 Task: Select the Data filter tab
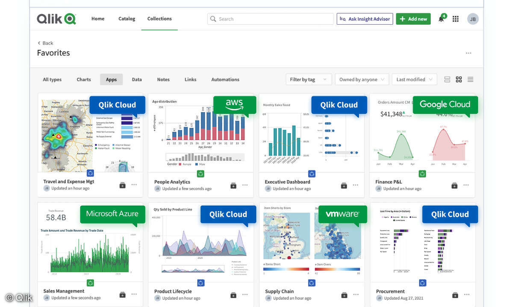click(x=137, y=79)
